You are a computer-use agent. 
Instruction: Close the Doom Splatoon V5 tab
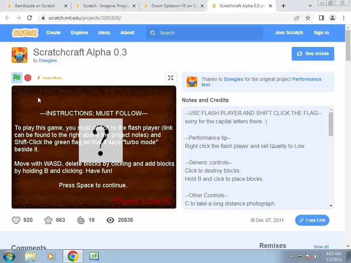(202, 6)
